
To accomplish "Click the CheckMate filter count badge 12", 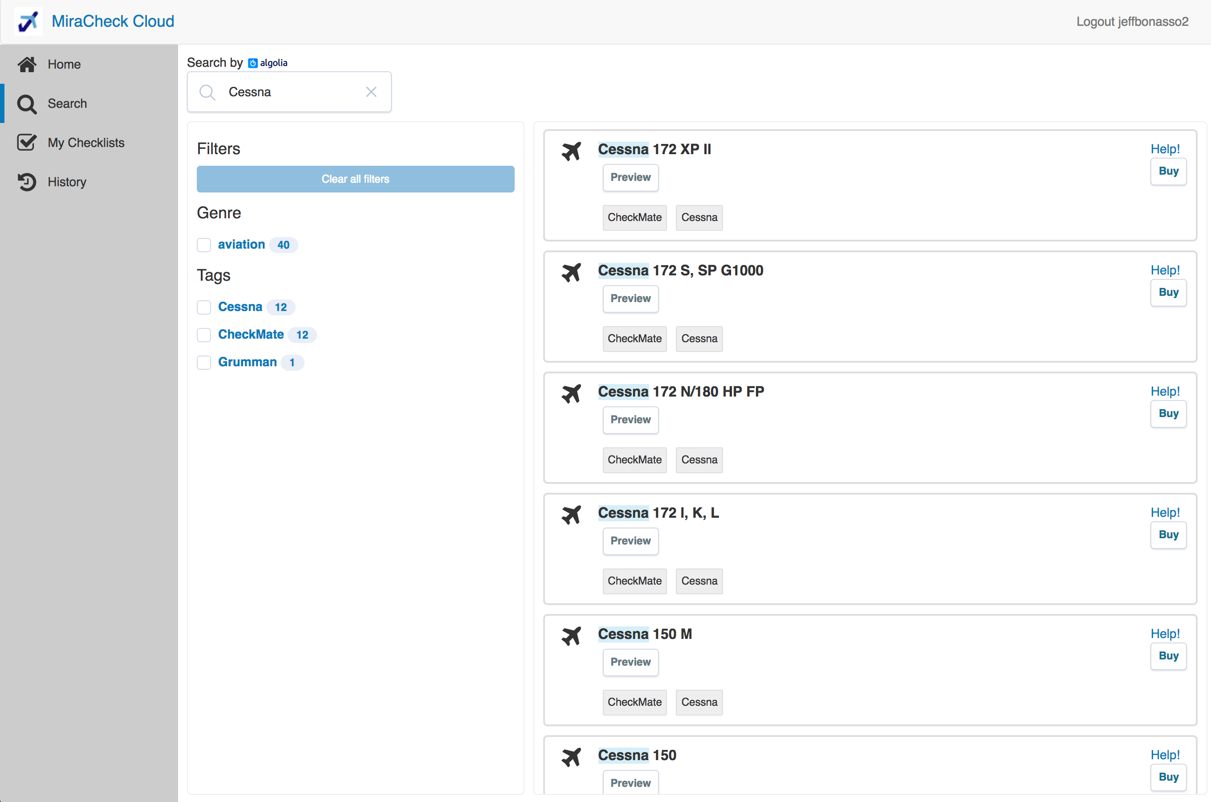I will click(x=302, y=335).
